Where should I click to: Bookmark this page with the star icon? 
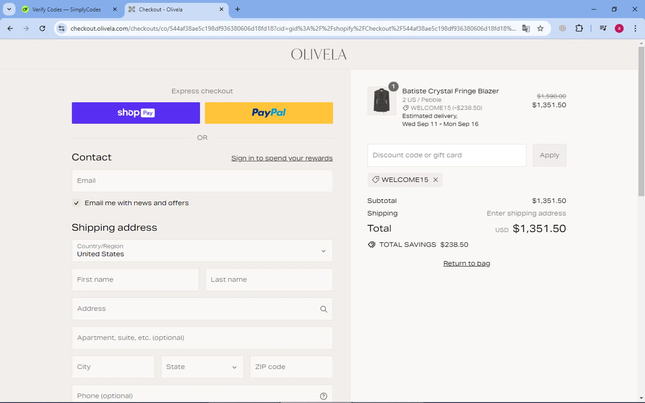point(541,28)
